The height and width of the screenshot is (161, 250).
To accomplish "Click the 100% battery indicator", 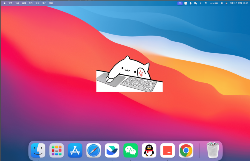I will [x=214, y=3].
